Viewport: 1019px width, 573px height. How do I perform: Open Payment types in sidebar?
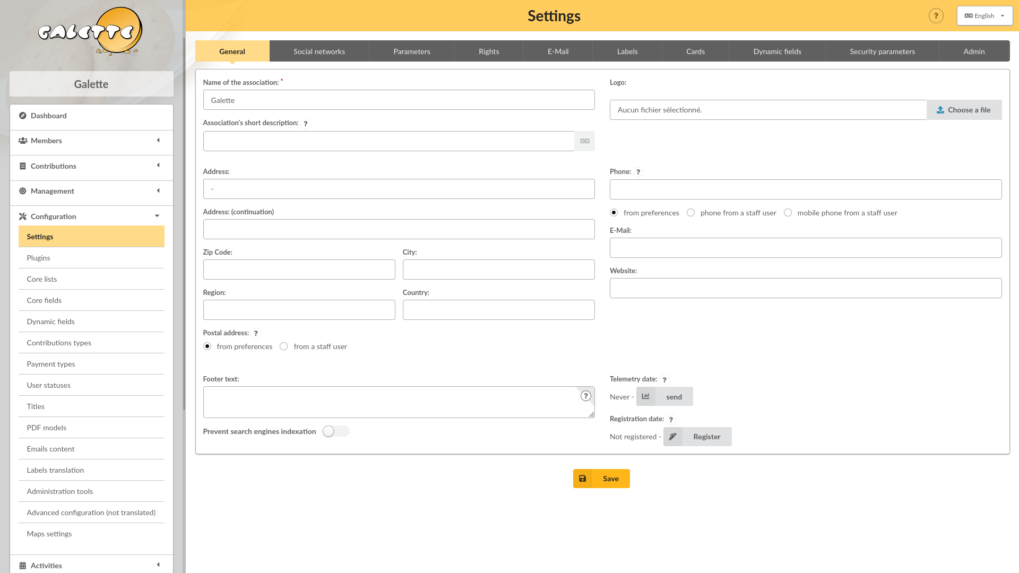pyautogui.click(x=91, y=364)
